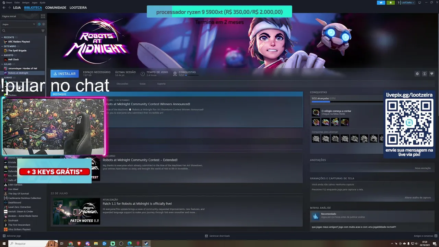Click achievements progress bar in Conquistas panel
Image resolution: width=439 pixels, height=247 pixels.
click(x=347, y=102)
